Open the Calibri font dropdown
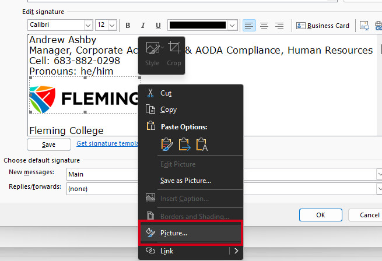The height and width of the screenshot is (261, 382). pos(88,25)
